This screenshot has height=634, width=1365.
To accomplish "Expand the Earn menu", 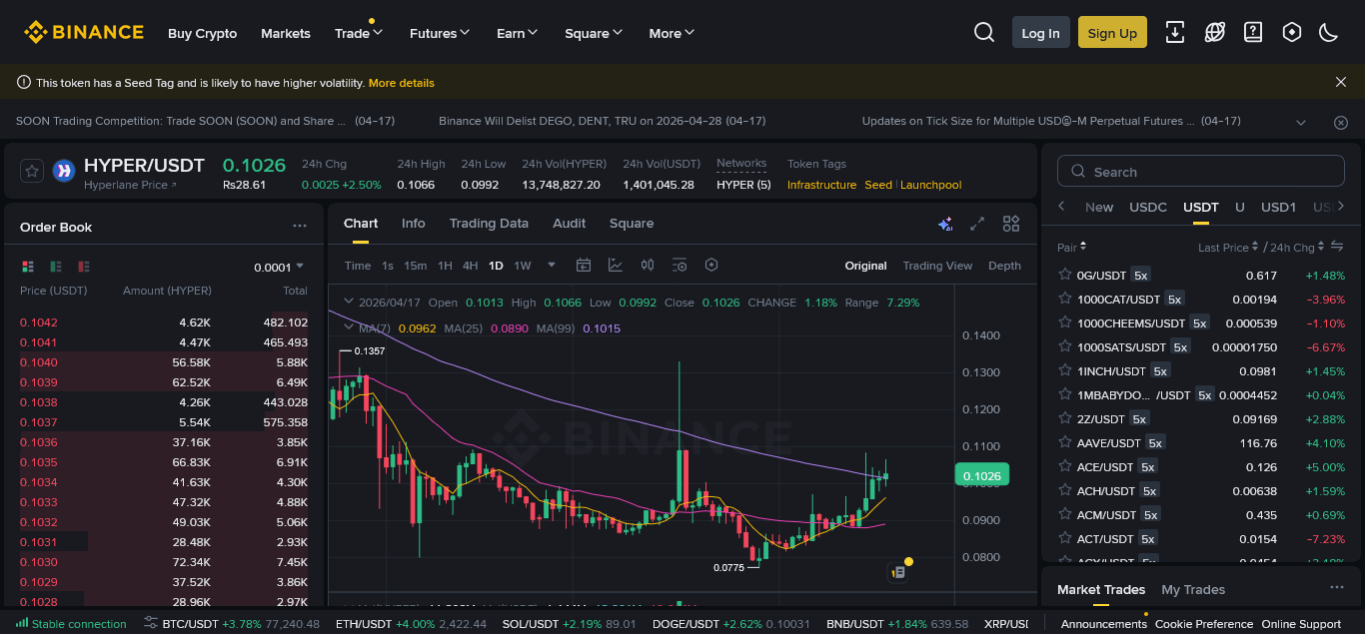I will click(518, 33).
